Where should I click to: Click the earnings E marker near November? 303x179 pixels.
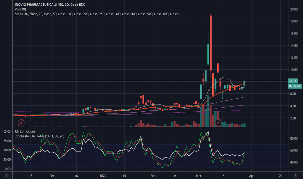coord(21,122)
